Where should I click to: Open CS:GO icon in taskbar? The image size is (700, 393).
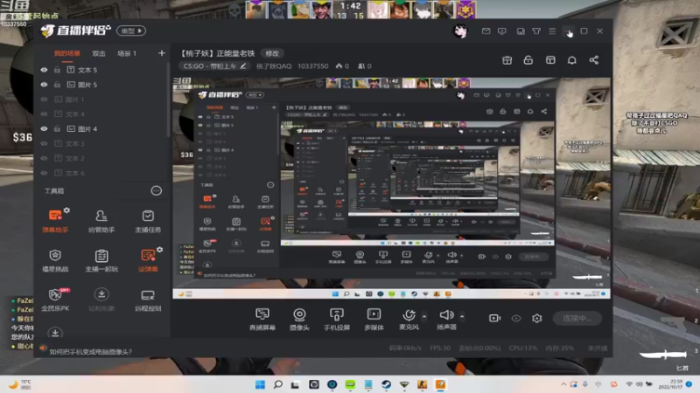[423, 384]
